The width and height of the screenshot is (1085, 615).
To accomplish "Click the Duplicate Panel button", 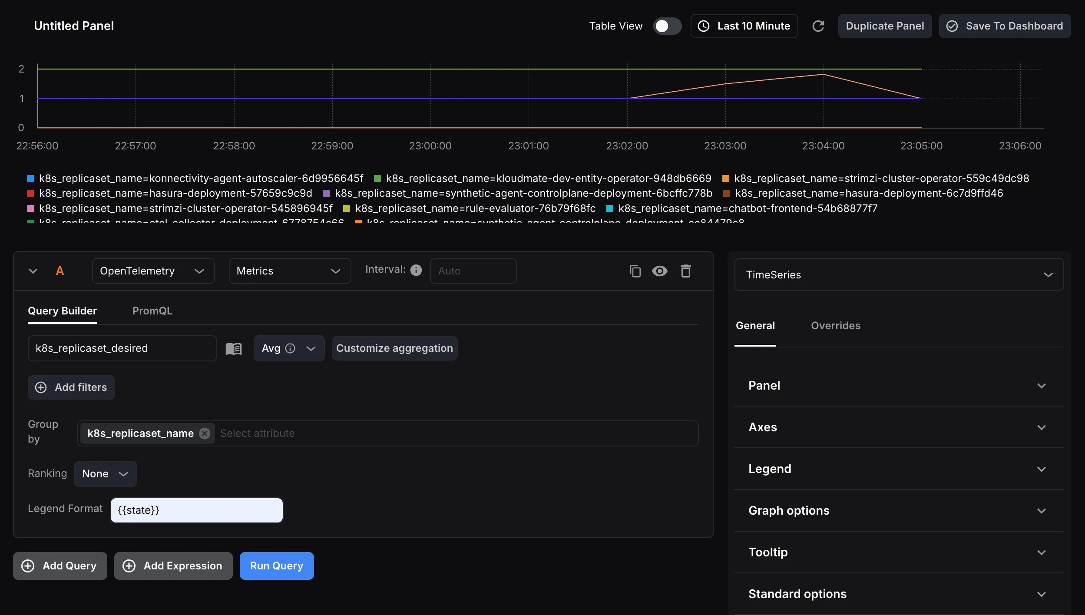I will tap(885, 26).
